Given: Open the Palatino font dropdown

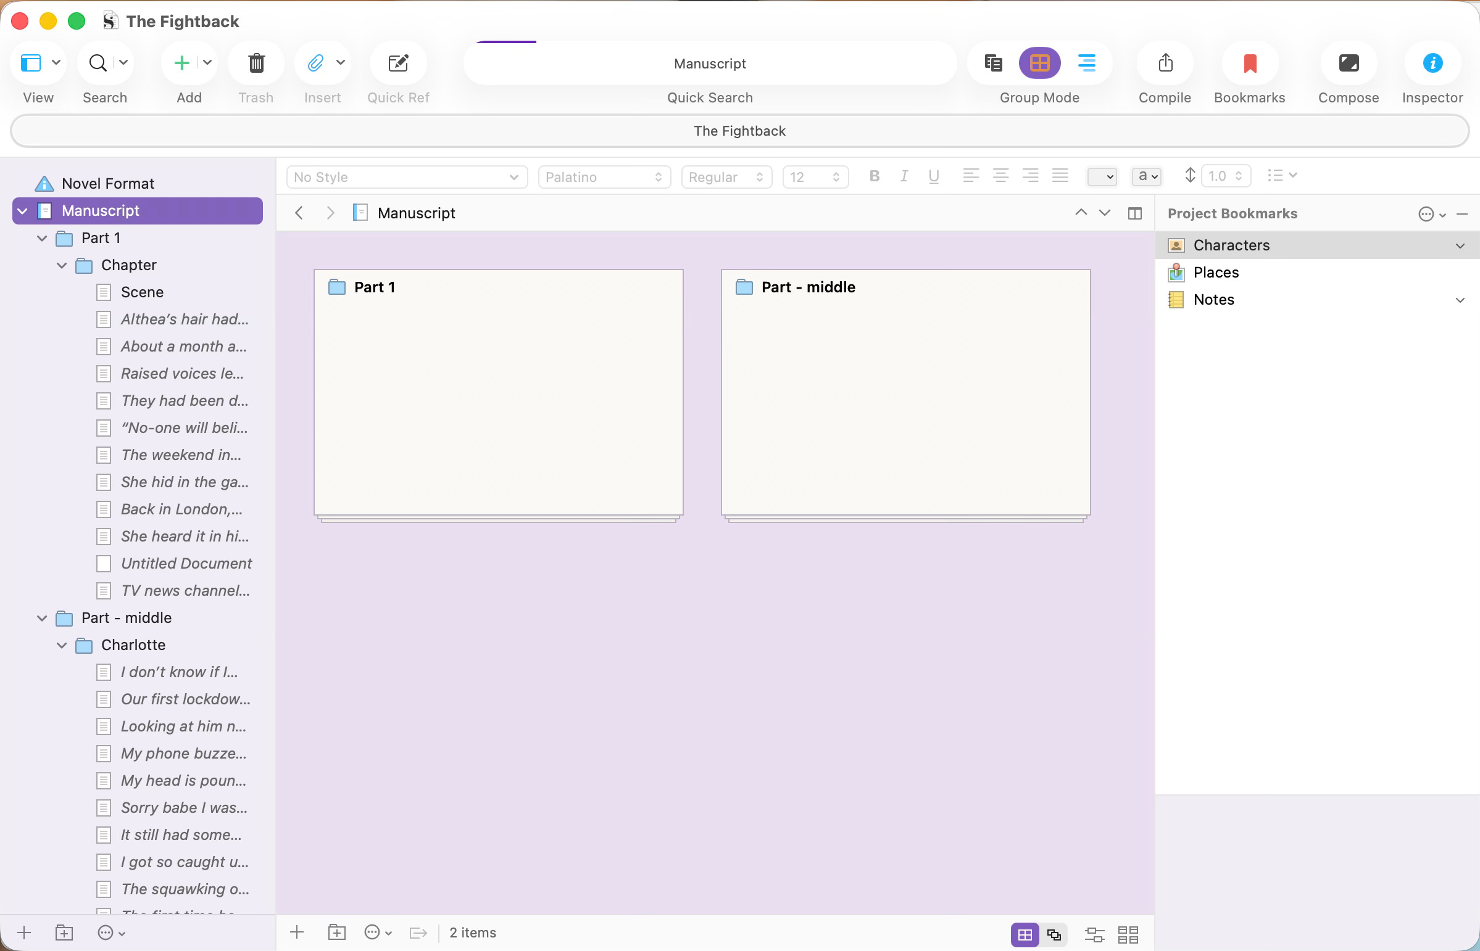Looking at the screenshot, I should pos(604,177).
